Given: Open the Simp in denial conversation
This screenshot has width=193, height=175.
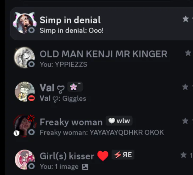Looking at the screenshot, I should (x=101, y=23).
